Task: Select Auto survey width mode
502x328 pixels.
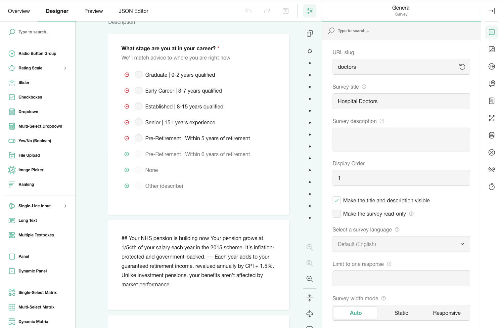Action: pos(356,313)
